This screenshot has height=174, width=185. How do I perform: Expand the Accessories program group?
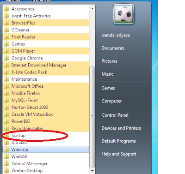click(x=46, y=9)
